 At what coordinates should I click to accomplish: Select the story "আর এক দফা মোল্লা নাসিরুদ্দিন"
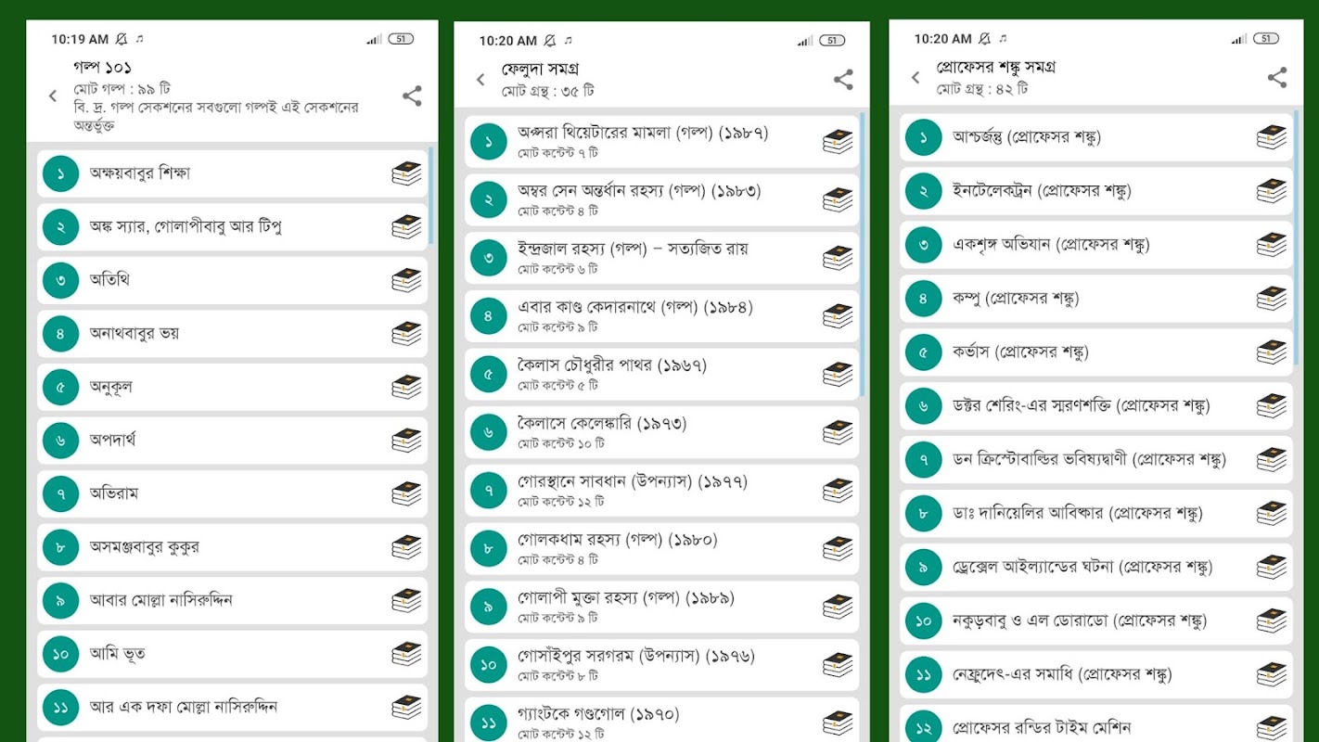232,708
